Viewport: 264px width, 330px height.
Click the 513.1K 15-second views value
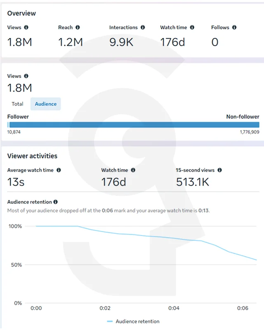coord(192,182)
